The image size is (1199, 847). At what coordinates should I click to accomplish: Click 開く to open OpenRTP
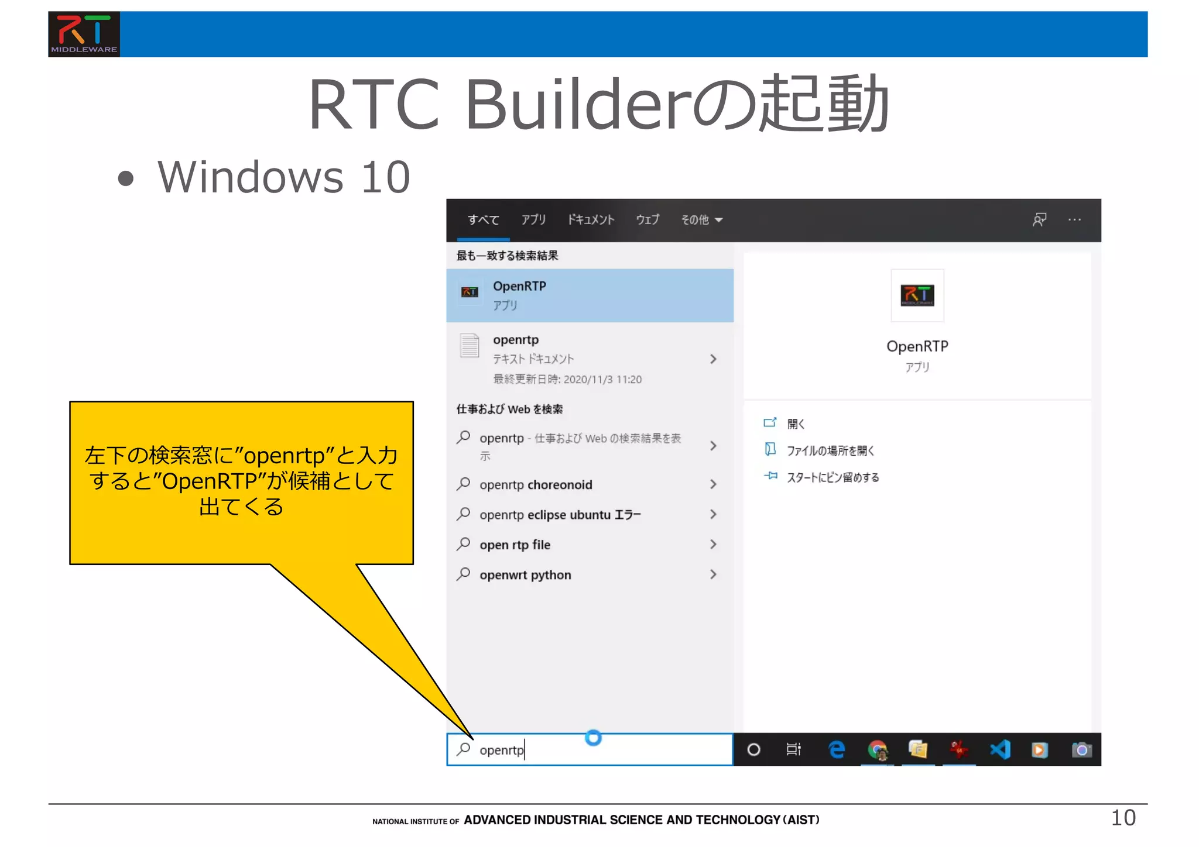point(796,423)
